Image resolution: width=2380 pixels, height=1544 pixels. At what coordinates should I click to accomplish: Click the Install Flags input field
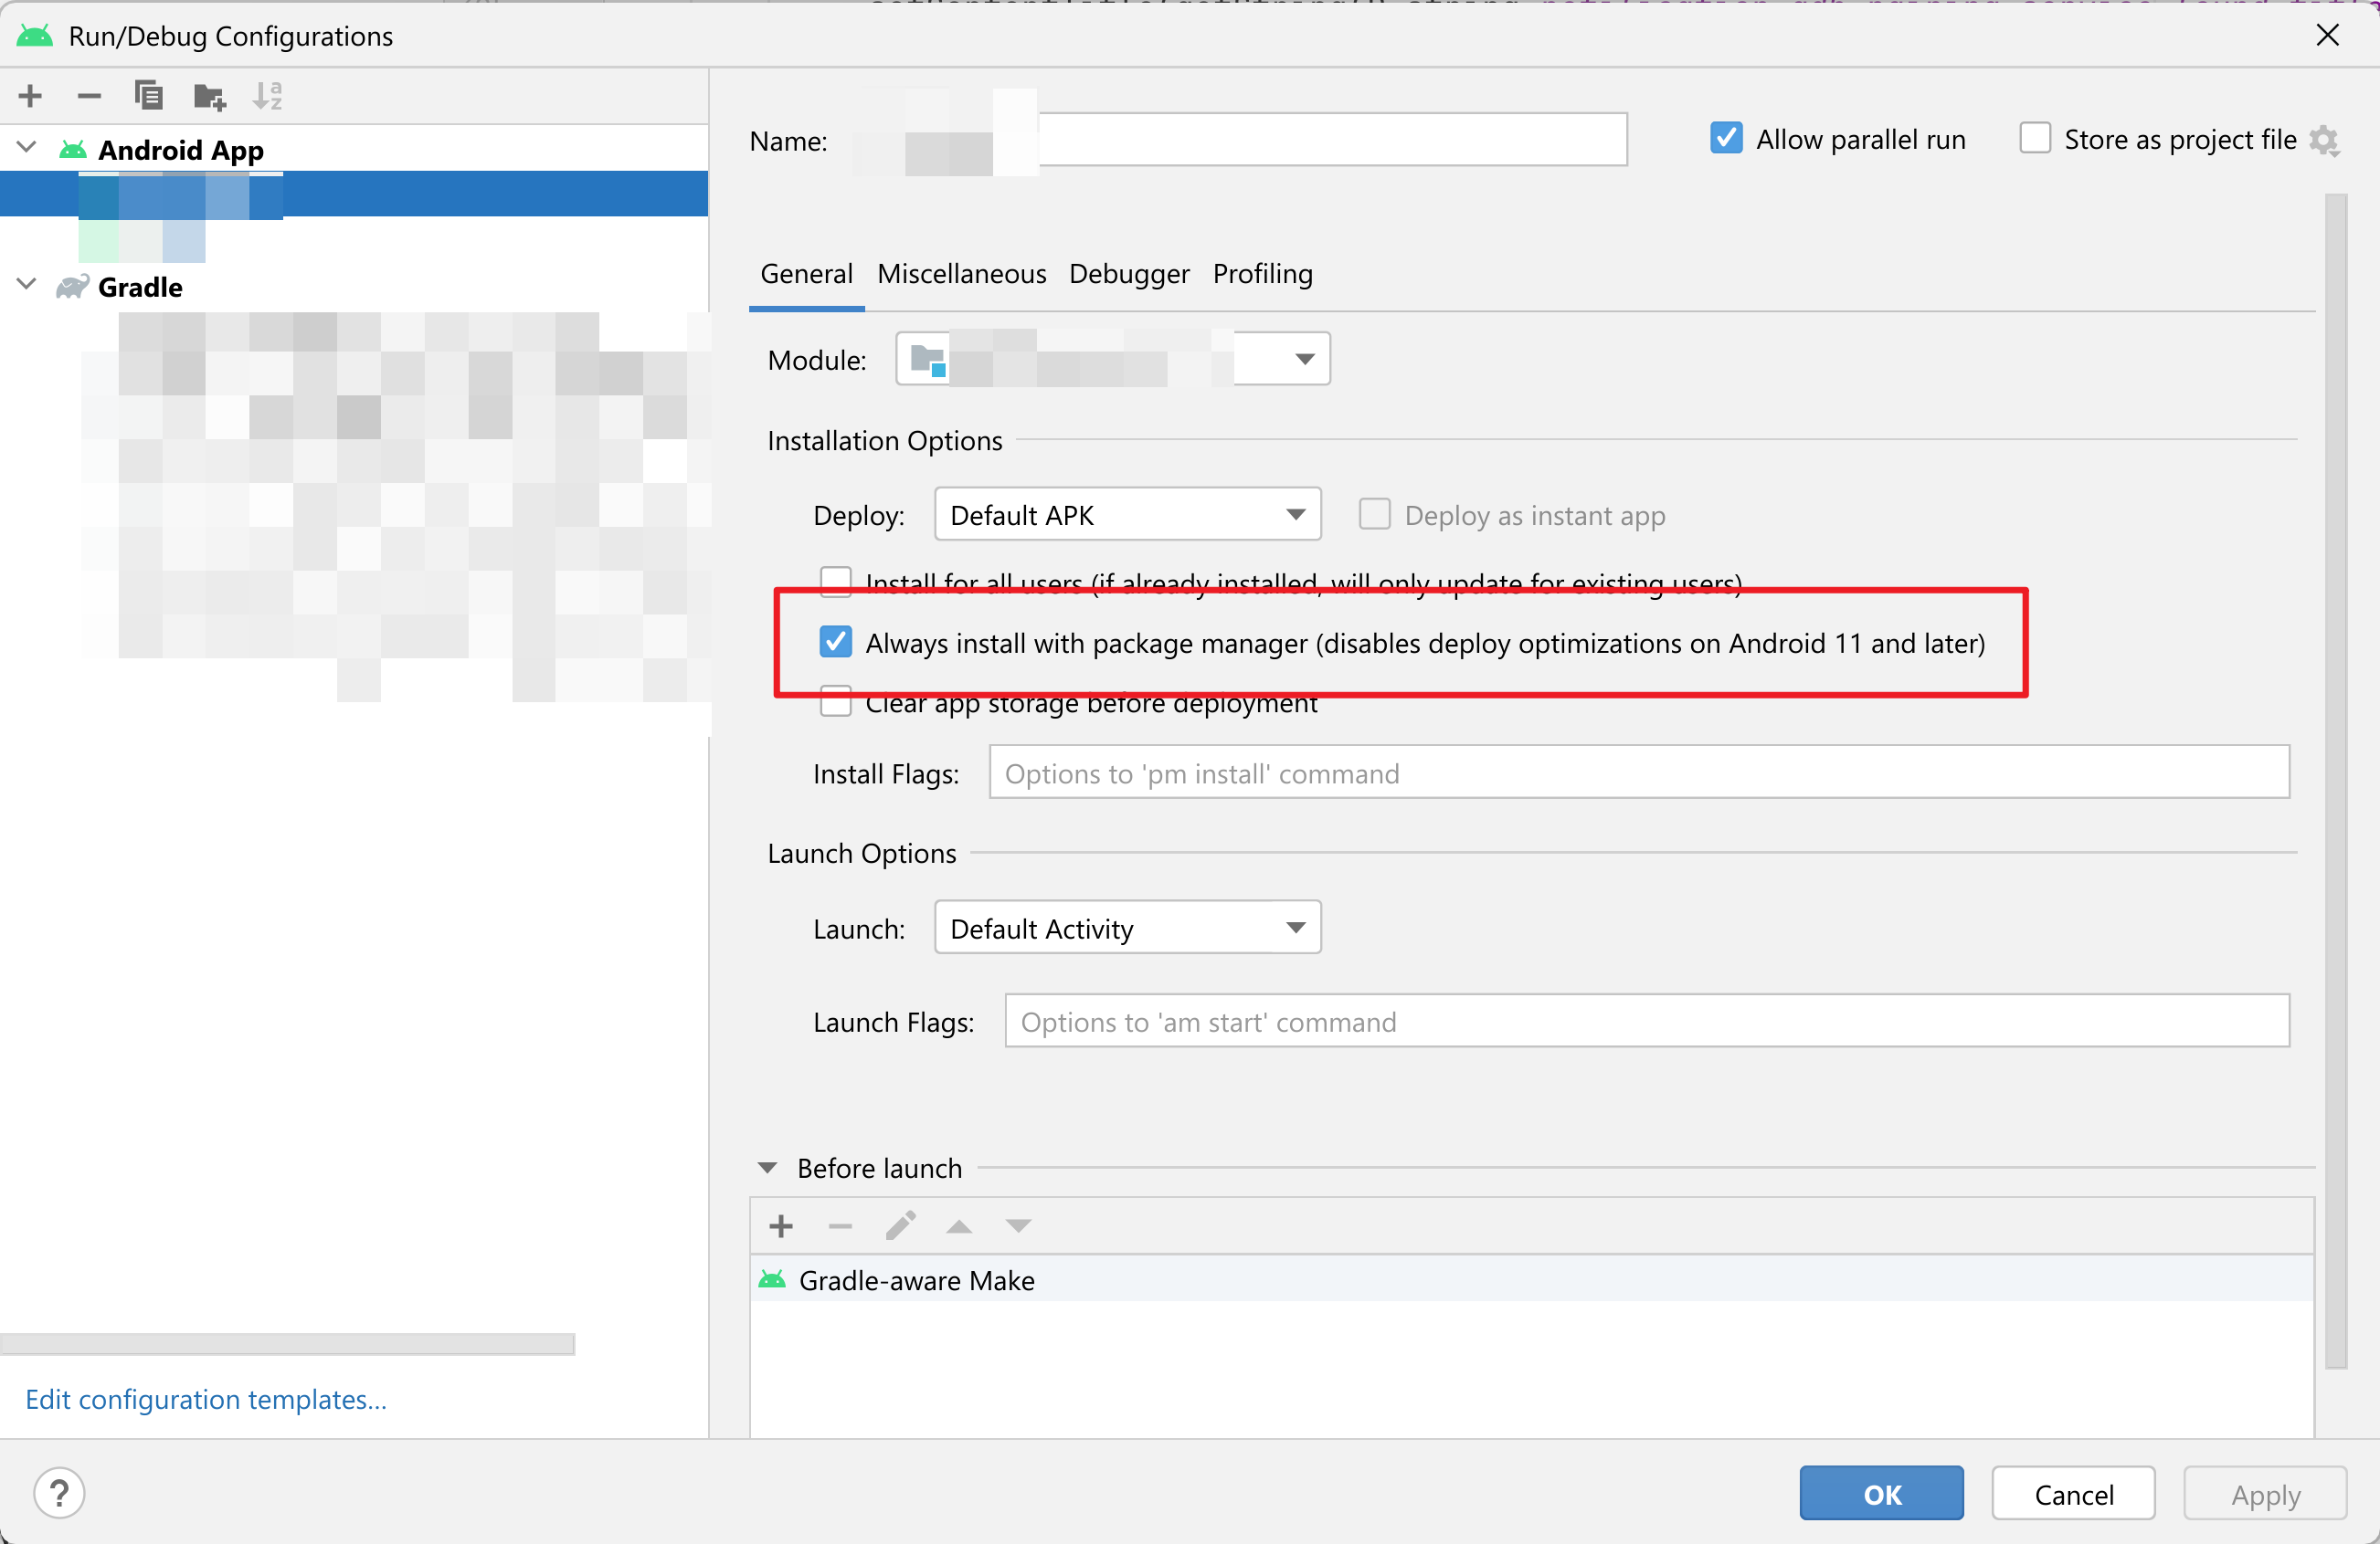click(x=1638, y=773)
